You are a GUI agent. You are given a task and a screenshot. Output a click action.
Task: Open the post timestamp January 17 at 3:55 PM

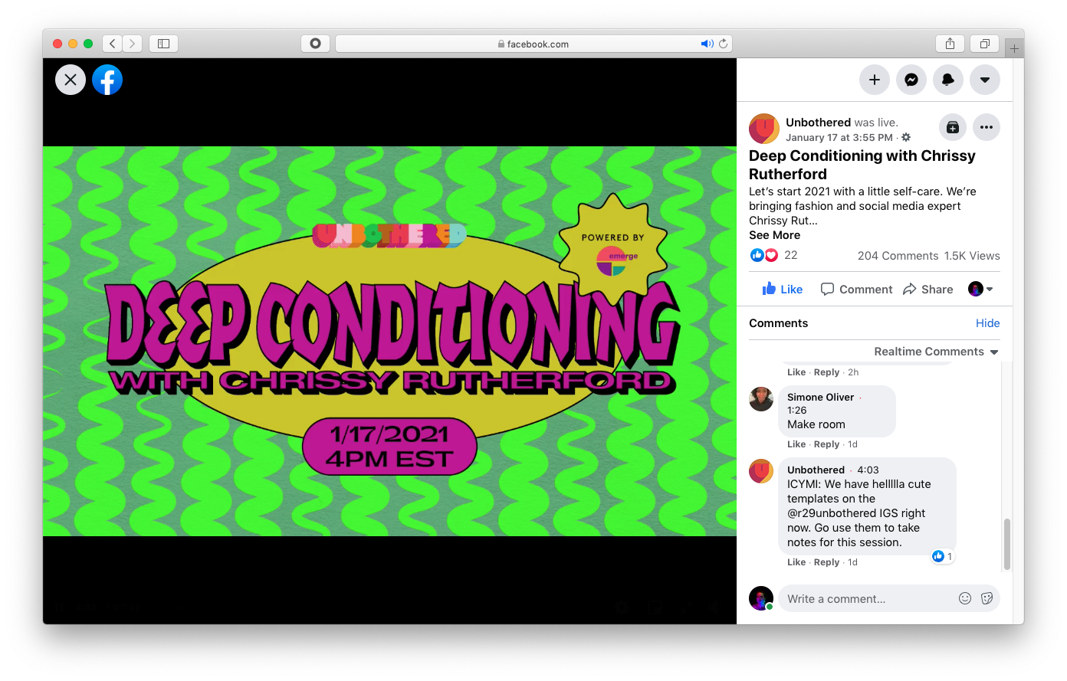tap(839, 138)
